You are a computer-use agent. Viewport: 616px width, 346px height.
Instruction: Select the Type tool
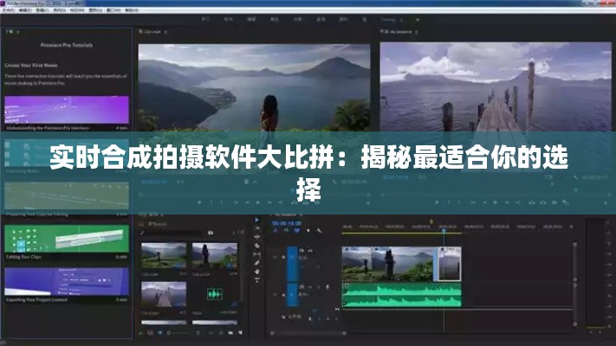pyautogui.click(x=256, y=280)
